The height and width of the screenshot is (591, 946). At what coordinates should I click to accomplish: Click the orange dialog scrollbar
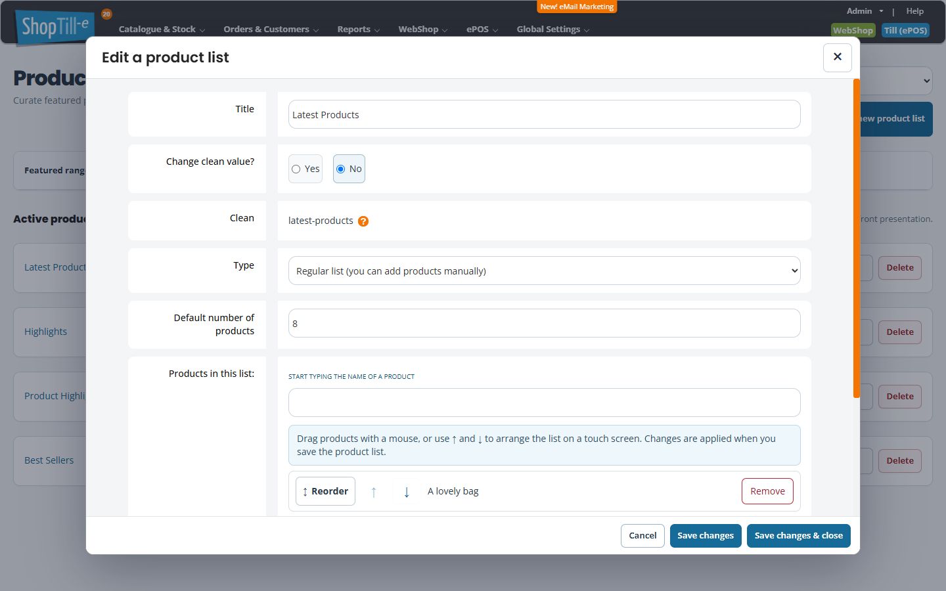(857, 238)
